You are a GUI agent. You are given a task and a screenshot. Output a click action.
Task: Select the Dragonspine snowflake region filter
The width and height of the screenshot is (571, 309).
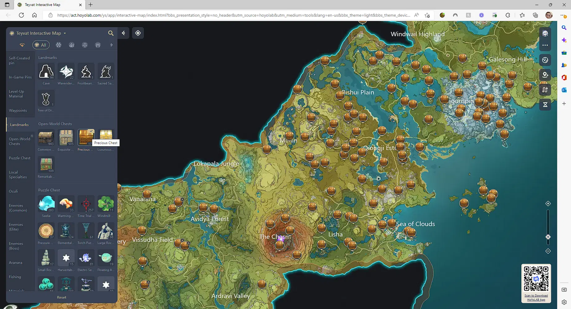pyautogui.click(x=58, y=45)
